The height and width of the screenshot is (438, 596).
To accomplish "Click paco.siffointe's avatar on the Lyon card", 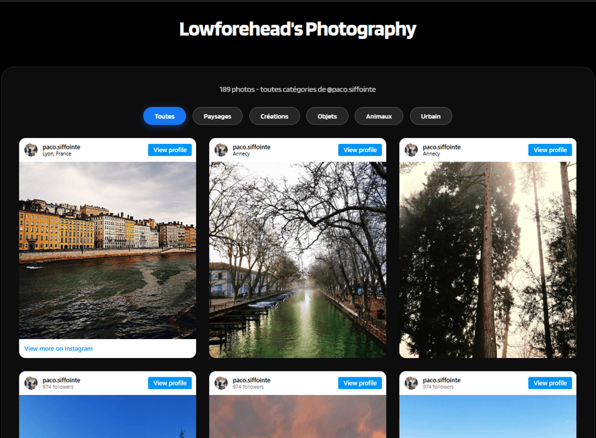I will tap(31, 149).
